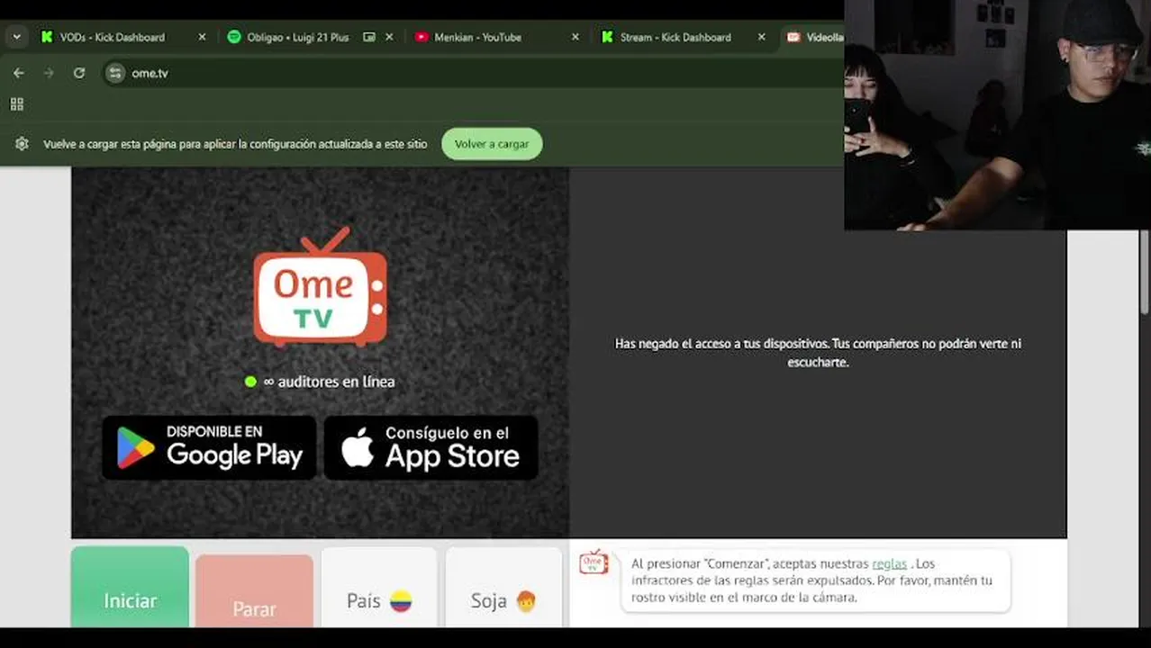Click the face emoji on Soja button
This screenshot has width=1151, height=648.
coord(526,601)
